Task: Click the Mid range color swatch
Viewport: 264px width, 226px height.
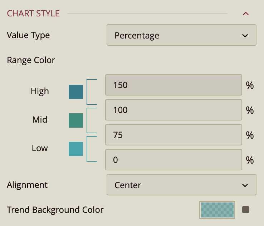Action: pos(76,120)
